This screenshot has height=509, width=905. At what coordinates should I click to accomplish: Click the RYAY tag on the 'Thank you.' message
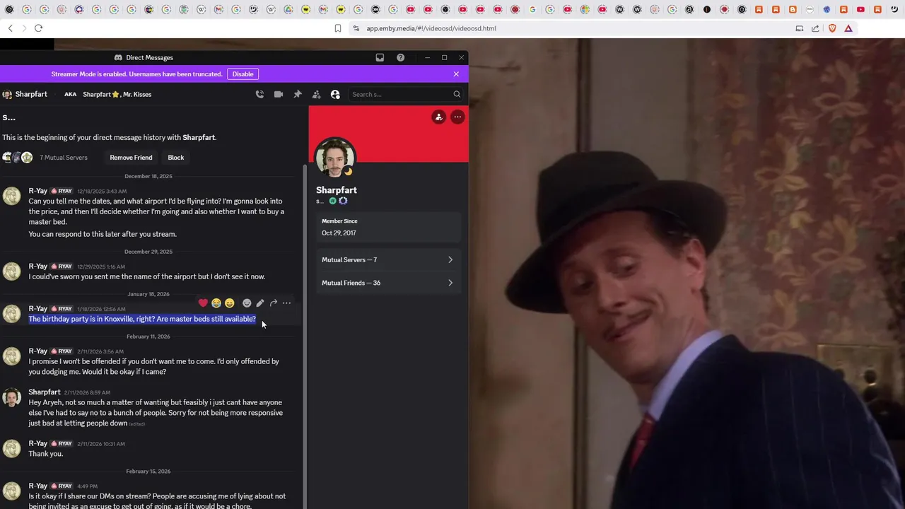pyautogui.click(x=62, y=443)
